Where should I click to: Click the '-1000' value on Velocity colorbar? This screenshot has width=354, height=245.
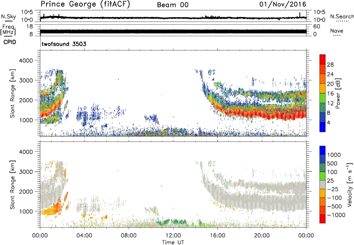[x=336, y=215]
